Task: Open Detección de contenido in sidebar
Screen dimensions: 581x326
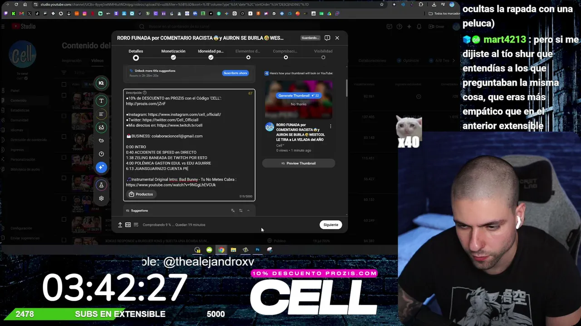Action: pos(29,140)
